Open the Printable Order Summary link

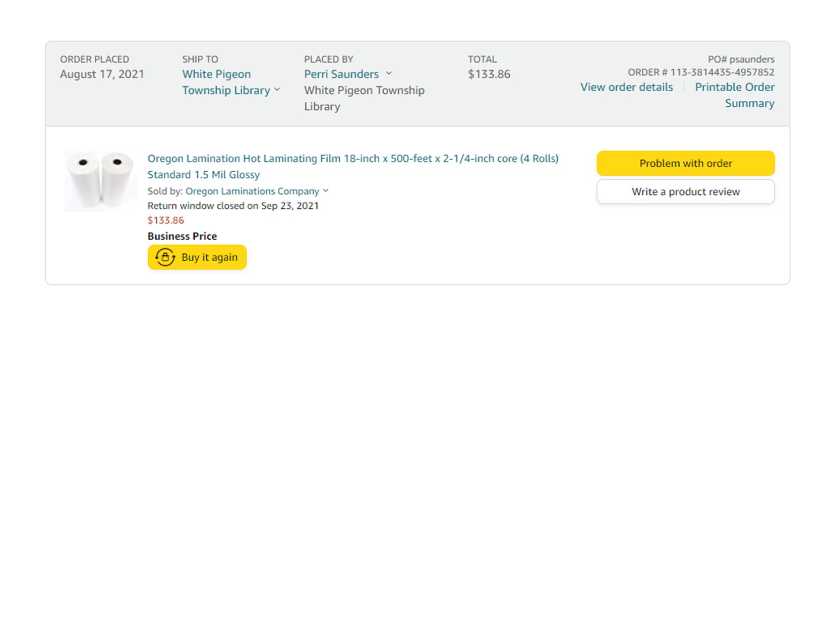coord(735,95)
